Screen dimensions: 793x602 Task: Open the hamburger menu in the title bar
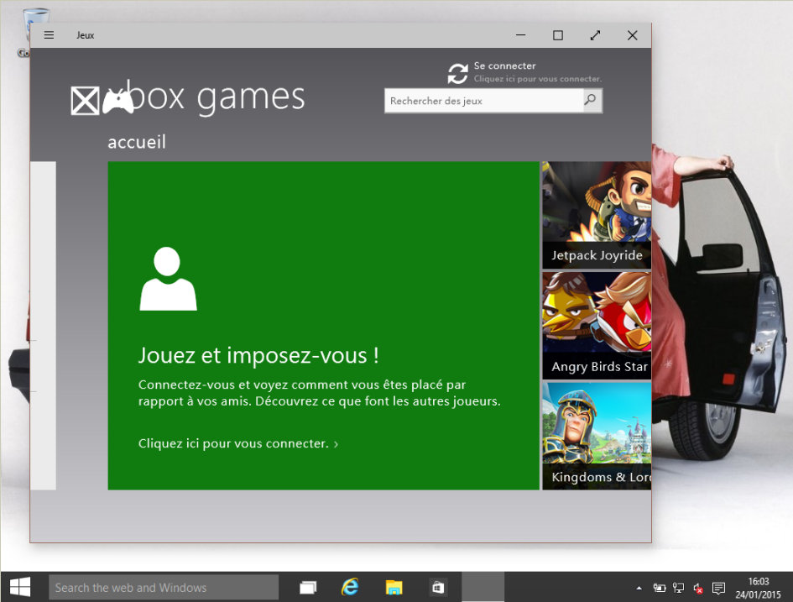pyautogui.click(x=49, y=35)
